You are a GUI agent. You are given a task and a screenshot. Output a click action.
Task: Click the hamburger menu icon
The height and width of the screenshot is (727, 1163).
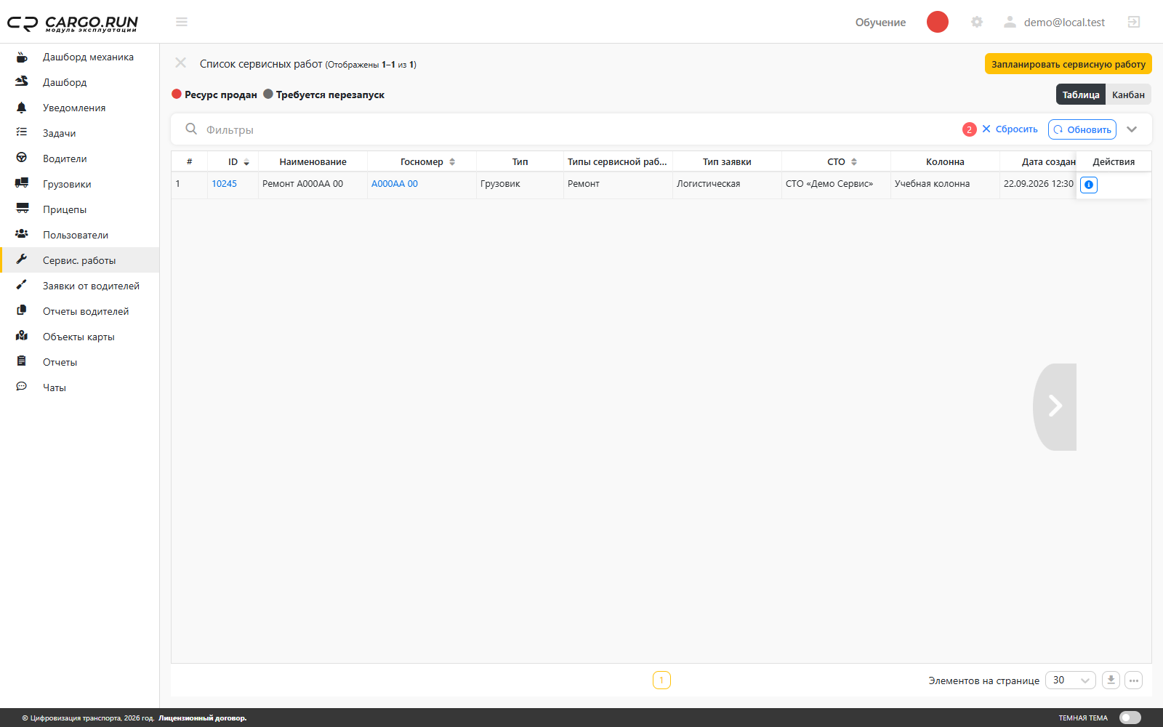pyautogui.click(x=182, y=22)
